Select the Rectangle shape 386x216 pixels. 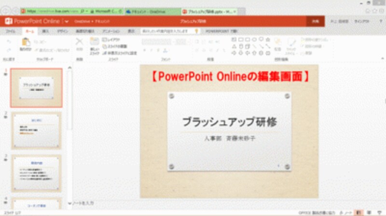click(x=241, y=40)
